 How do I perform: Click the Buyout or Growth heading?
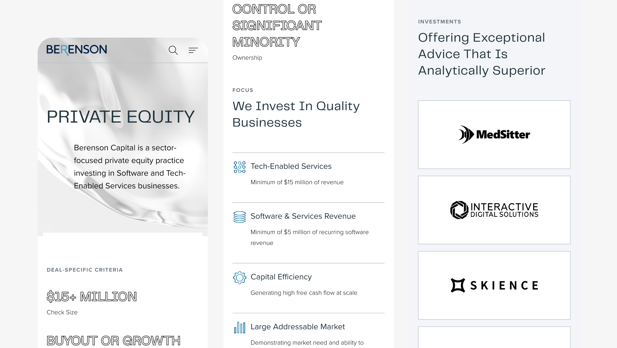click(x=113, y=341)
